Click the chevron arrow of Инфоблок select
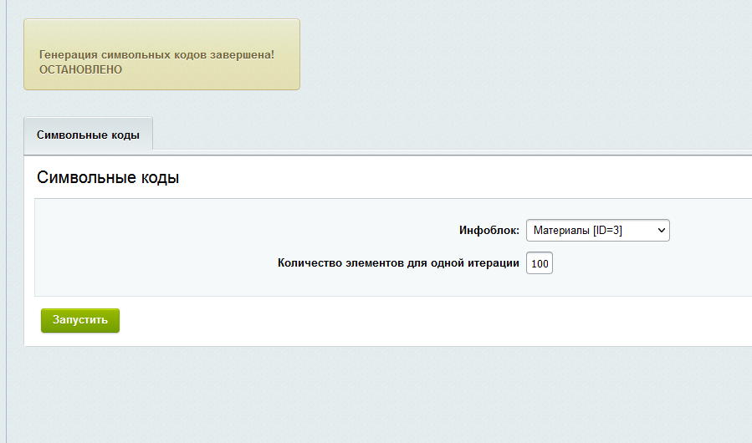 (661, 230)
